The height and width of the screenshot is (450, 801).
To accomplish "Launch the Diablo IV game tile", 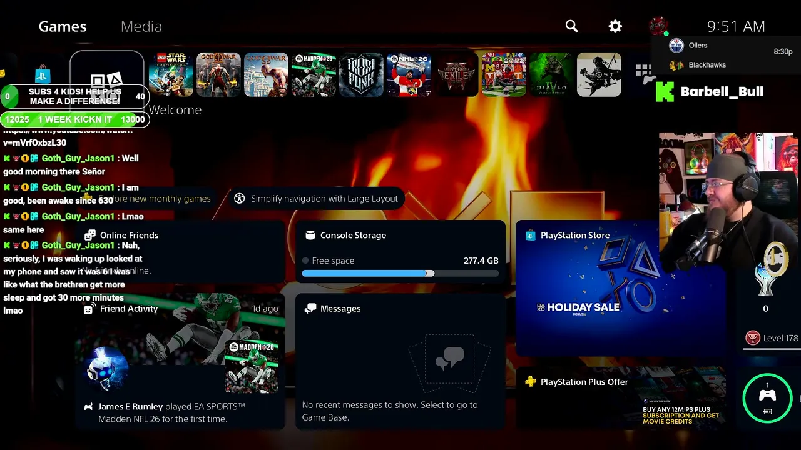I will point(551,74).
